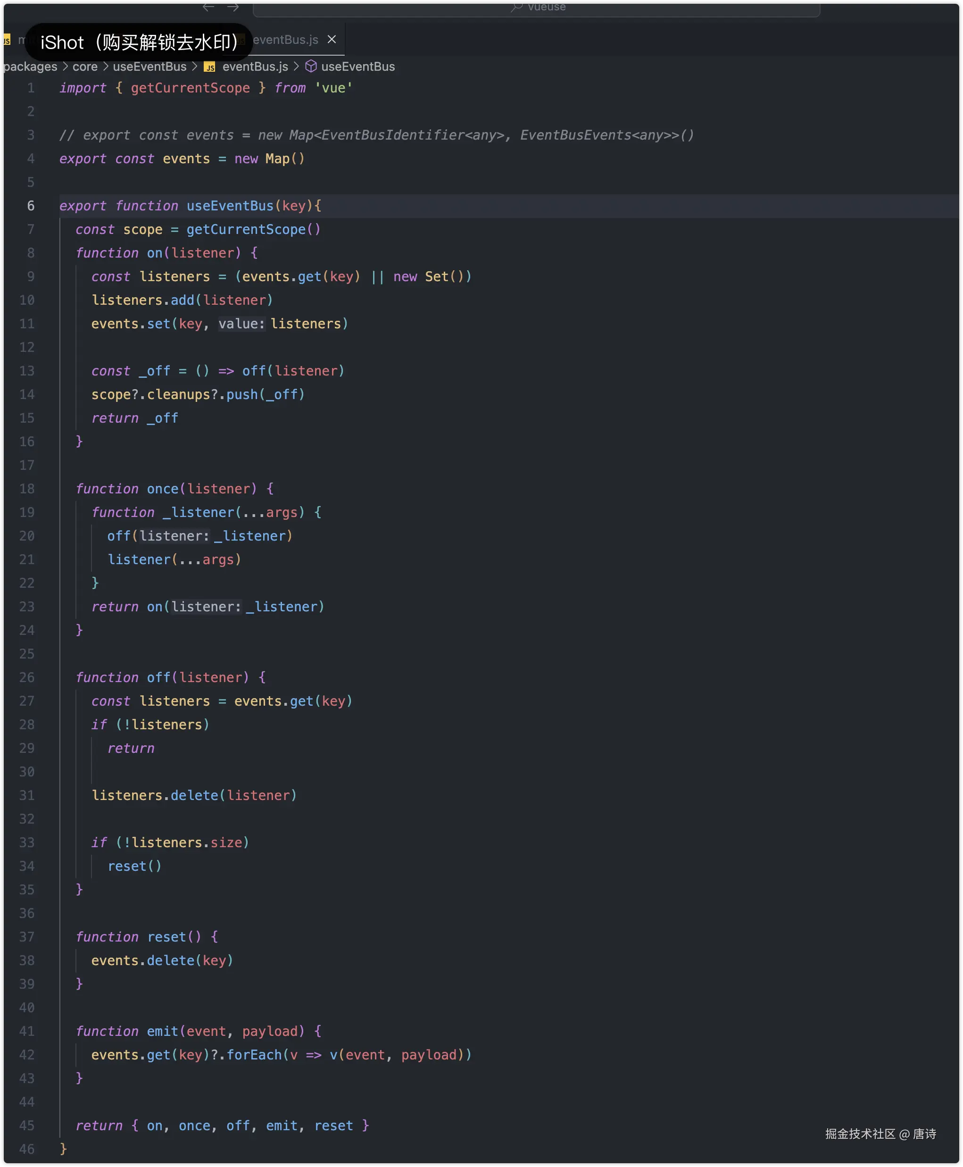Open the core breadcrumb dropdown

pos(85,67)
